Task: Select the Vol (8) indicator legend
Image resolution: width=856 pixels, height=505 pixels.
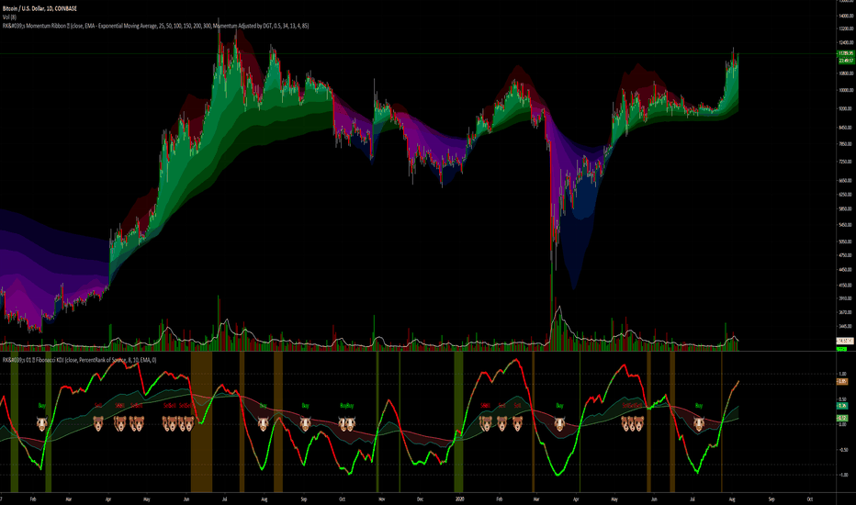Action: tap(9, 17)
